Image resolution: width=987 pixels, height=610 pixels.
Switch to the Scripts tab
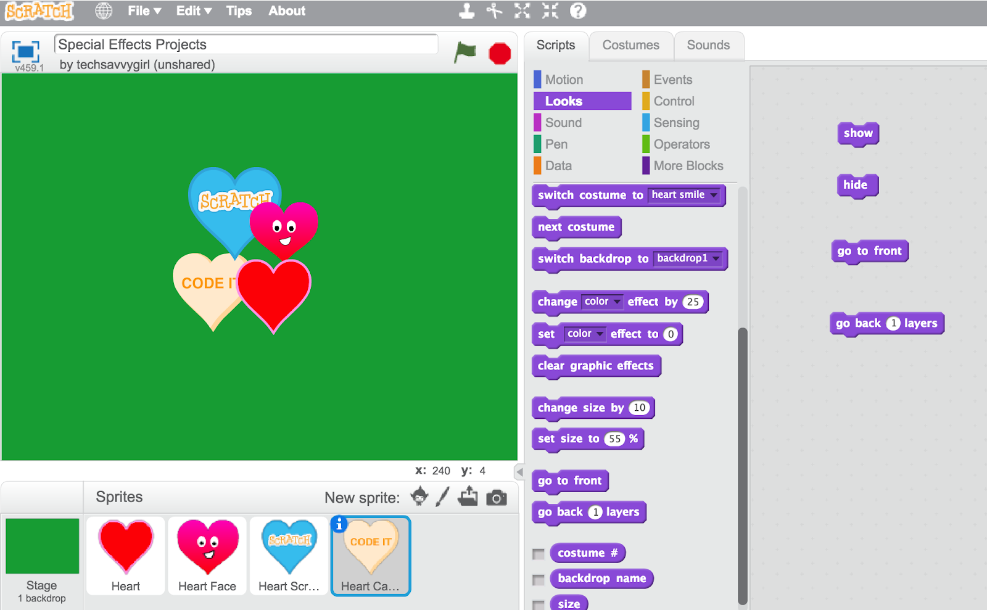pos(556,45)
